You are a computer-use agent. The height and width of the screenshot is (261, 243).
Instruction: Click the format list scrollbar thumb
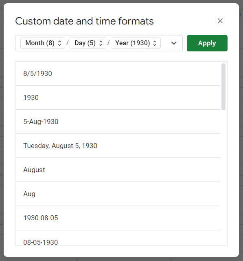(x=223, y=86)
